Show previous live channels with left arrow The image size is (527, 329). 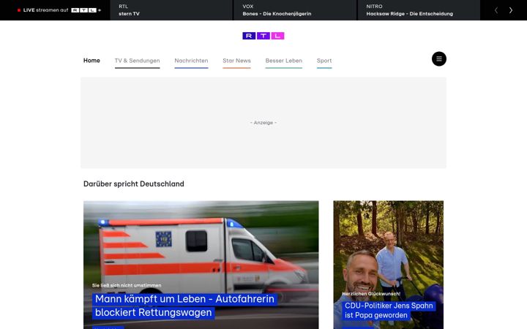point(496,10)
